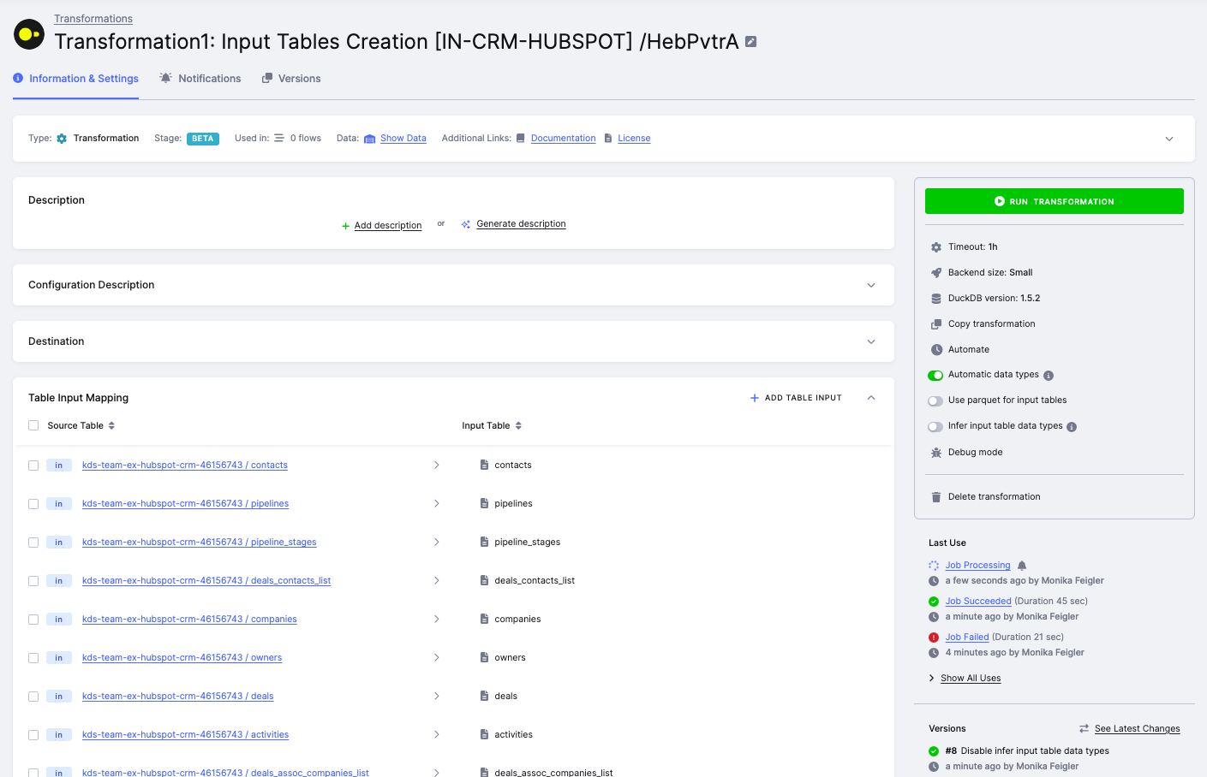Click the License file icon
1207x777 pixels.
tap(608, 138)
